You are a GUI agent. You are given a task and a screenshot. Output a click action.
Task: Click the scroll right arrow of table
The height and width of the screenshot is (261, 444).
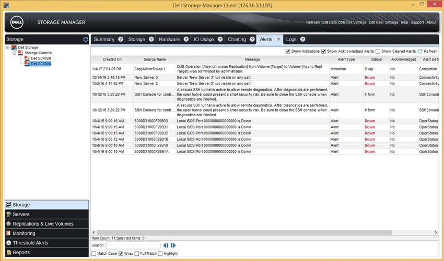pos(436,232)
